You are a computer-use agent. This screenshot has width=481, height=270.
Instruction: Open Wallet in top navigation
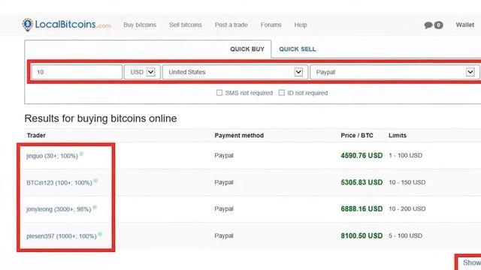pyautogui.click(x=464, y=25)
